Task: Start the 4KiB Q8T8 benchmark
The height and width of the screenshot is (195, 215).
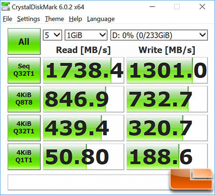Action: tap(24, 99)
